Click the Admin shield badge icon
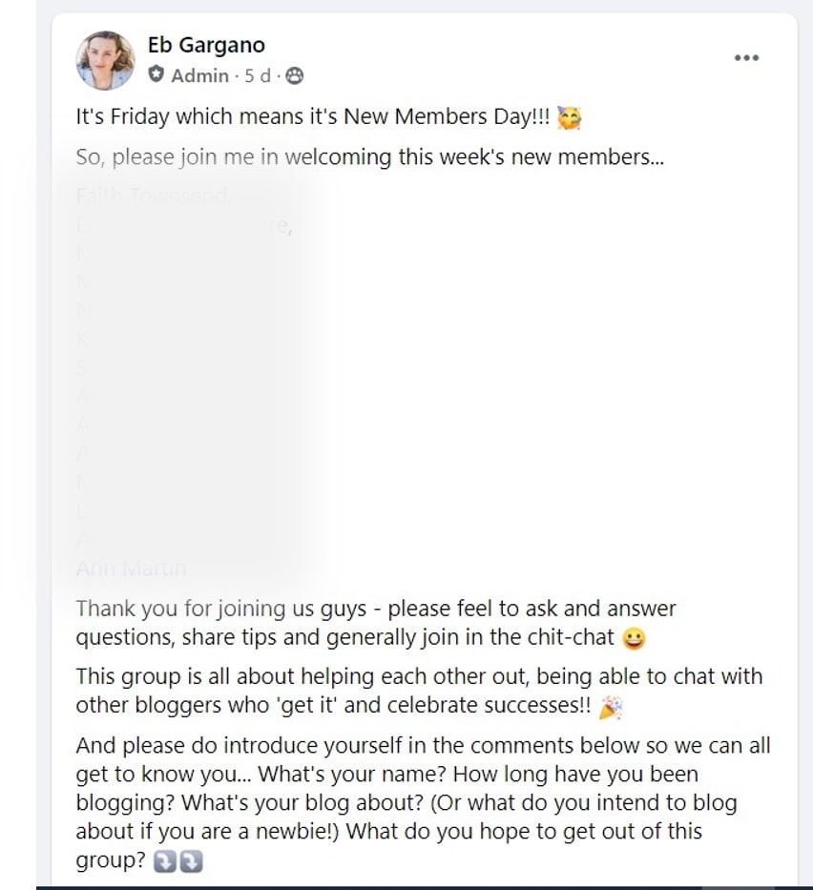The width and height of the screenshot is (813, 890). tap(156, 72)
